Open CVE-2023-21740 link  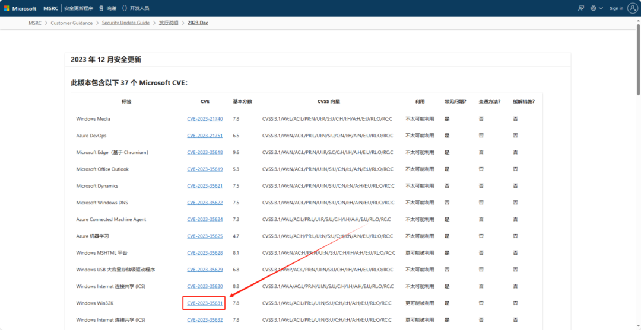coord(205,118)
